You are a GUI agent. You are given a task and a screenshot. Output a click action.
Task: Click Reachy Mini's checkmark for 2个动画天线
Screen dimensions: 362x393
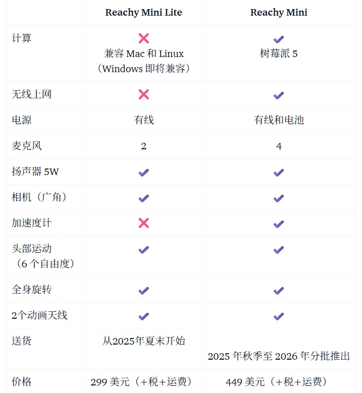point(279,316)
